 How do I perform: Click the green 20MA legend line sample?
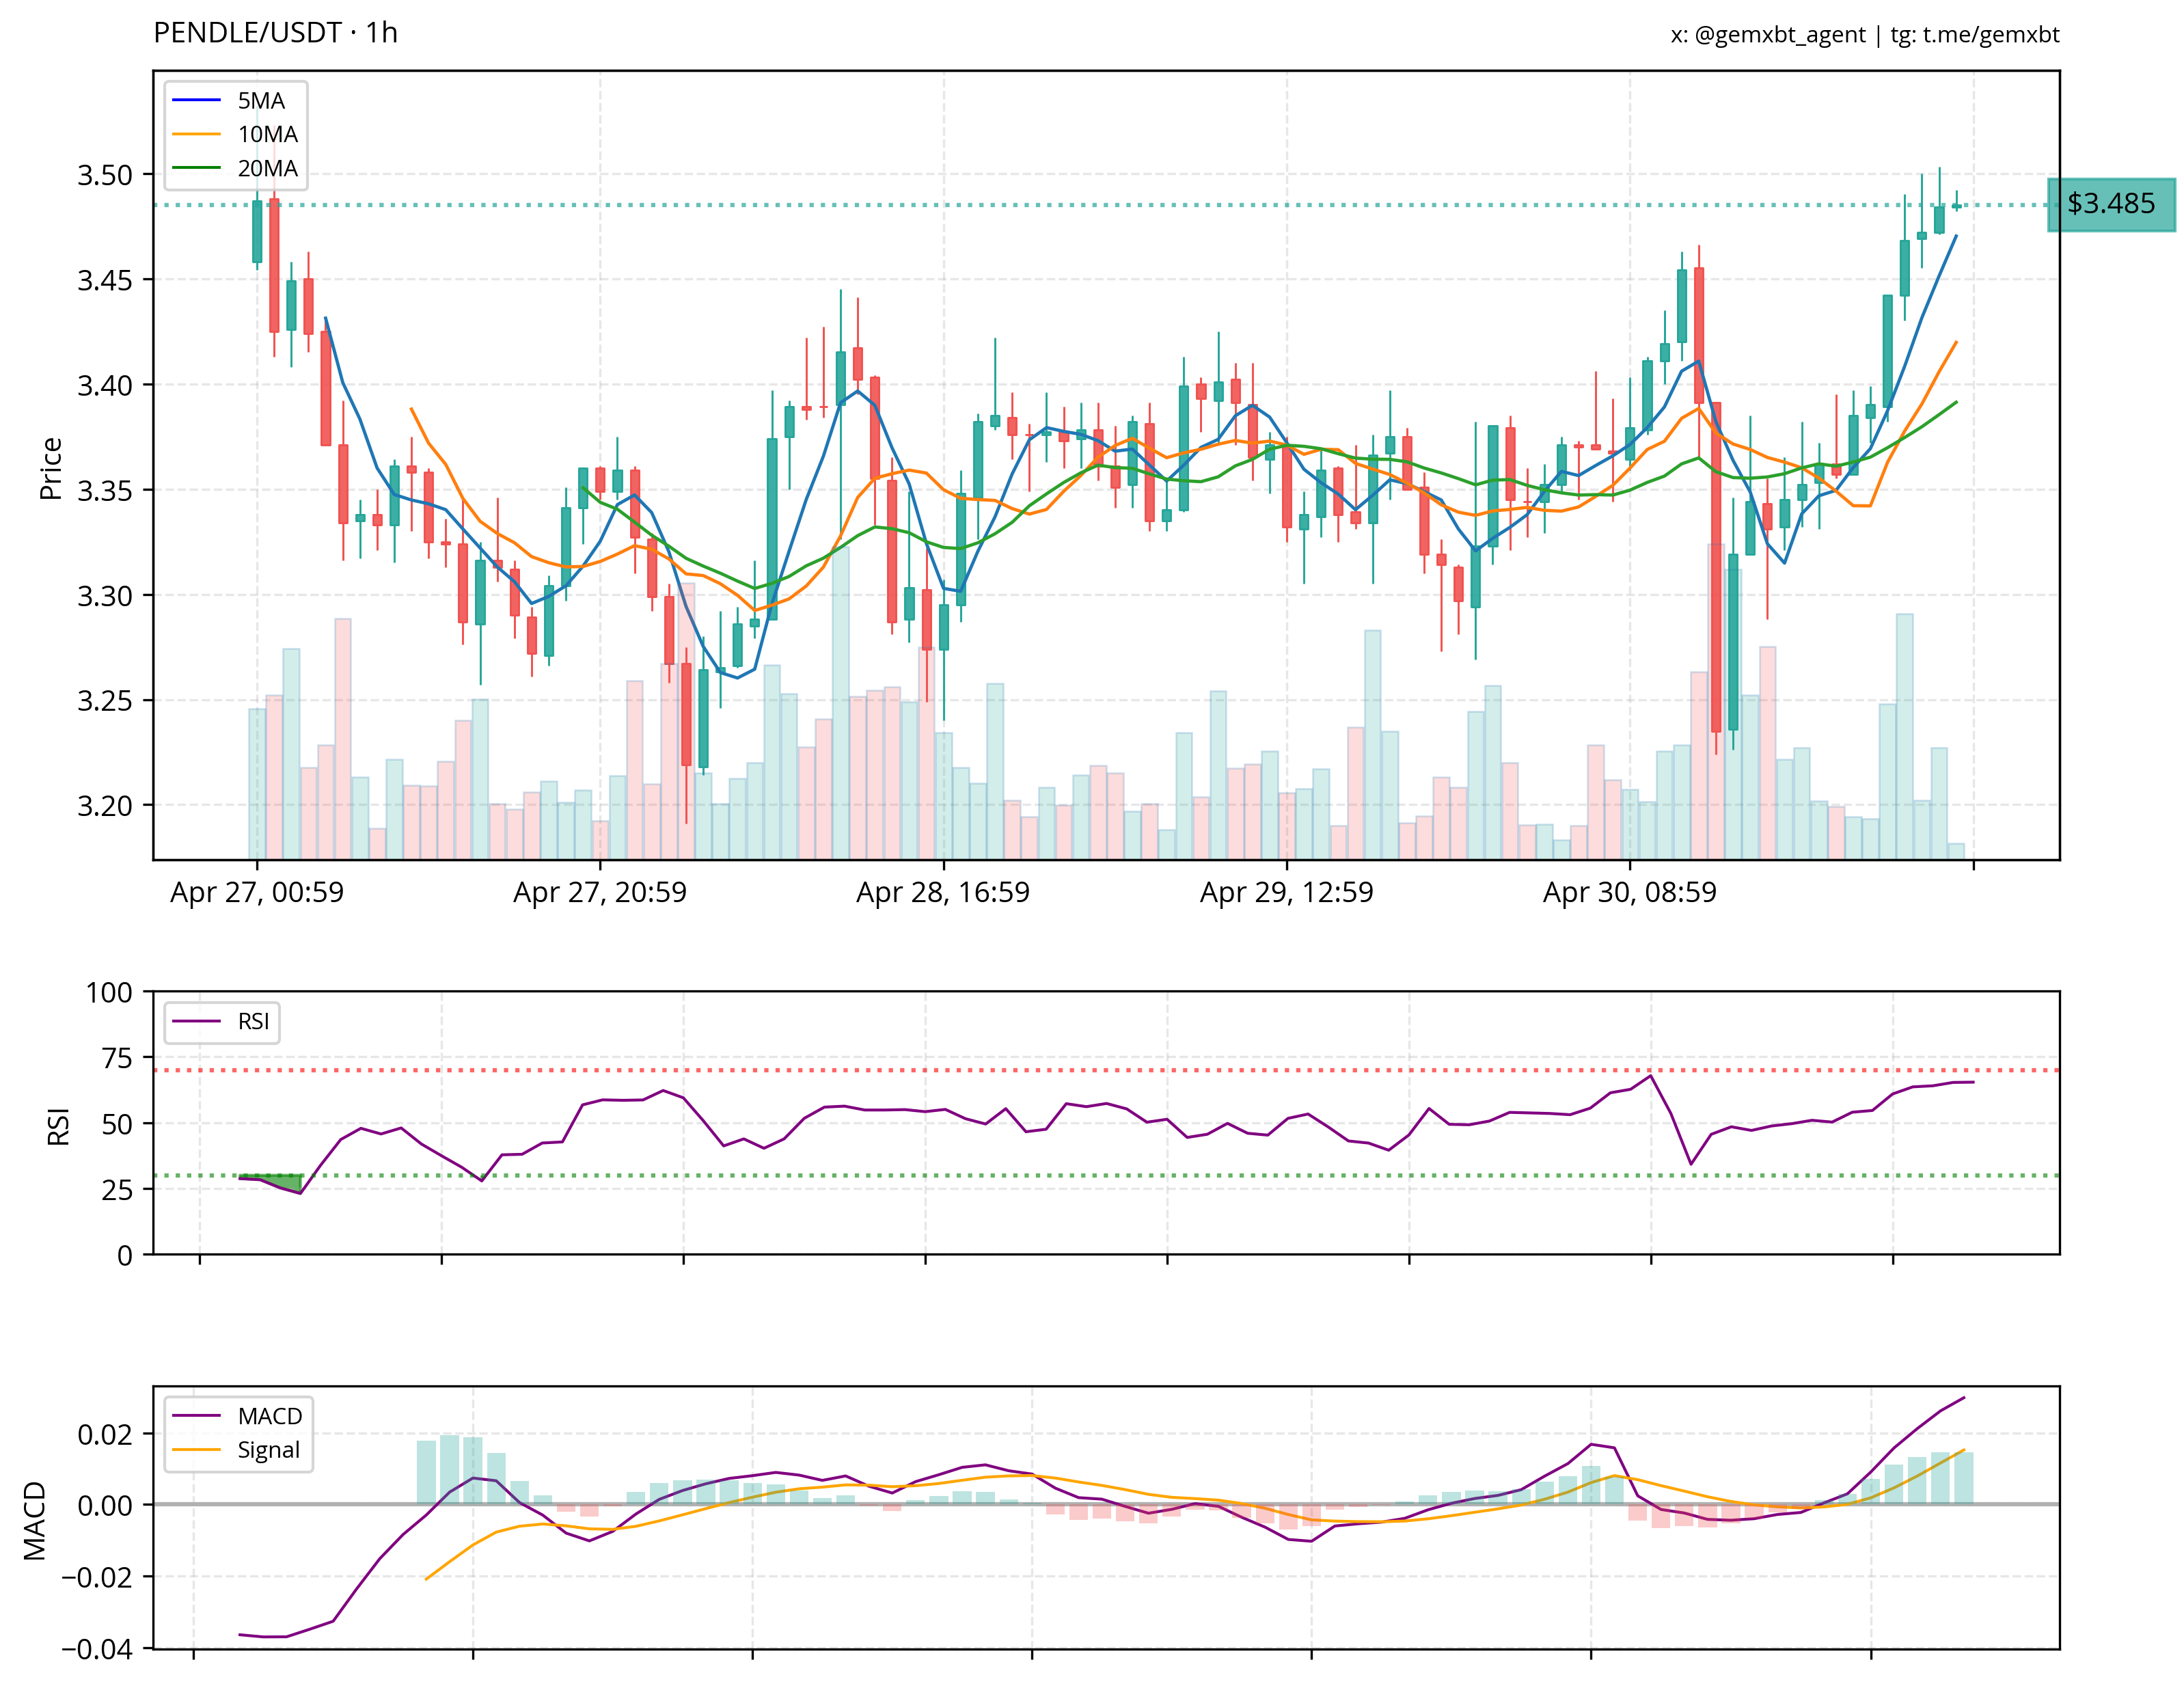point(197,168)
